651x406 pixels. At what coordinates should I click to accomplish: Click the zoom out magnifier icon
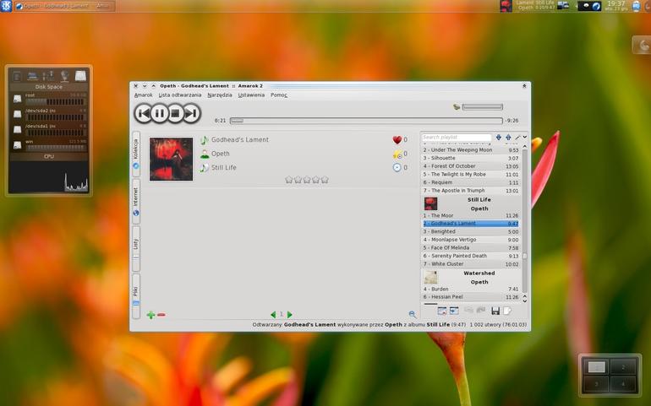[x=413, y=314]
